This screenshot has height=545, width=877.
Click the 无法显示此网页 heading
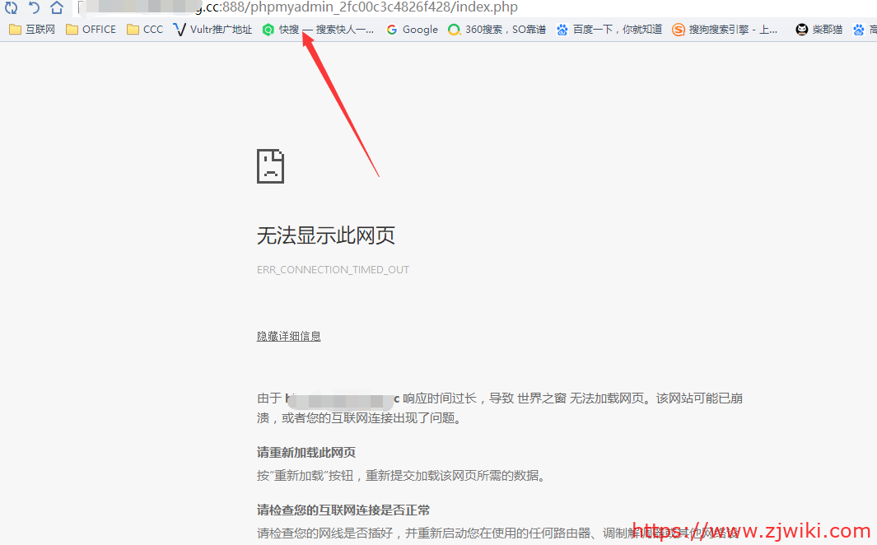(325, 235)
